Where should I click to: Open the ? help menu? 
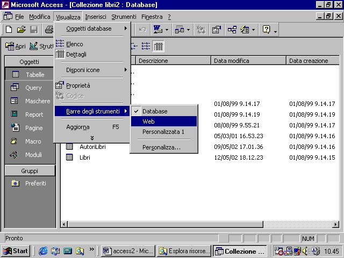(x=169, y=17)
